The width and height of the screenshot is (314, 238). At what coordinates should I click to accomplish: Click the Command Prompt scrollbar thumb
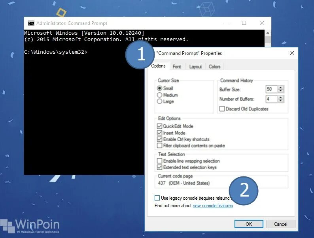tap(268, 39)
